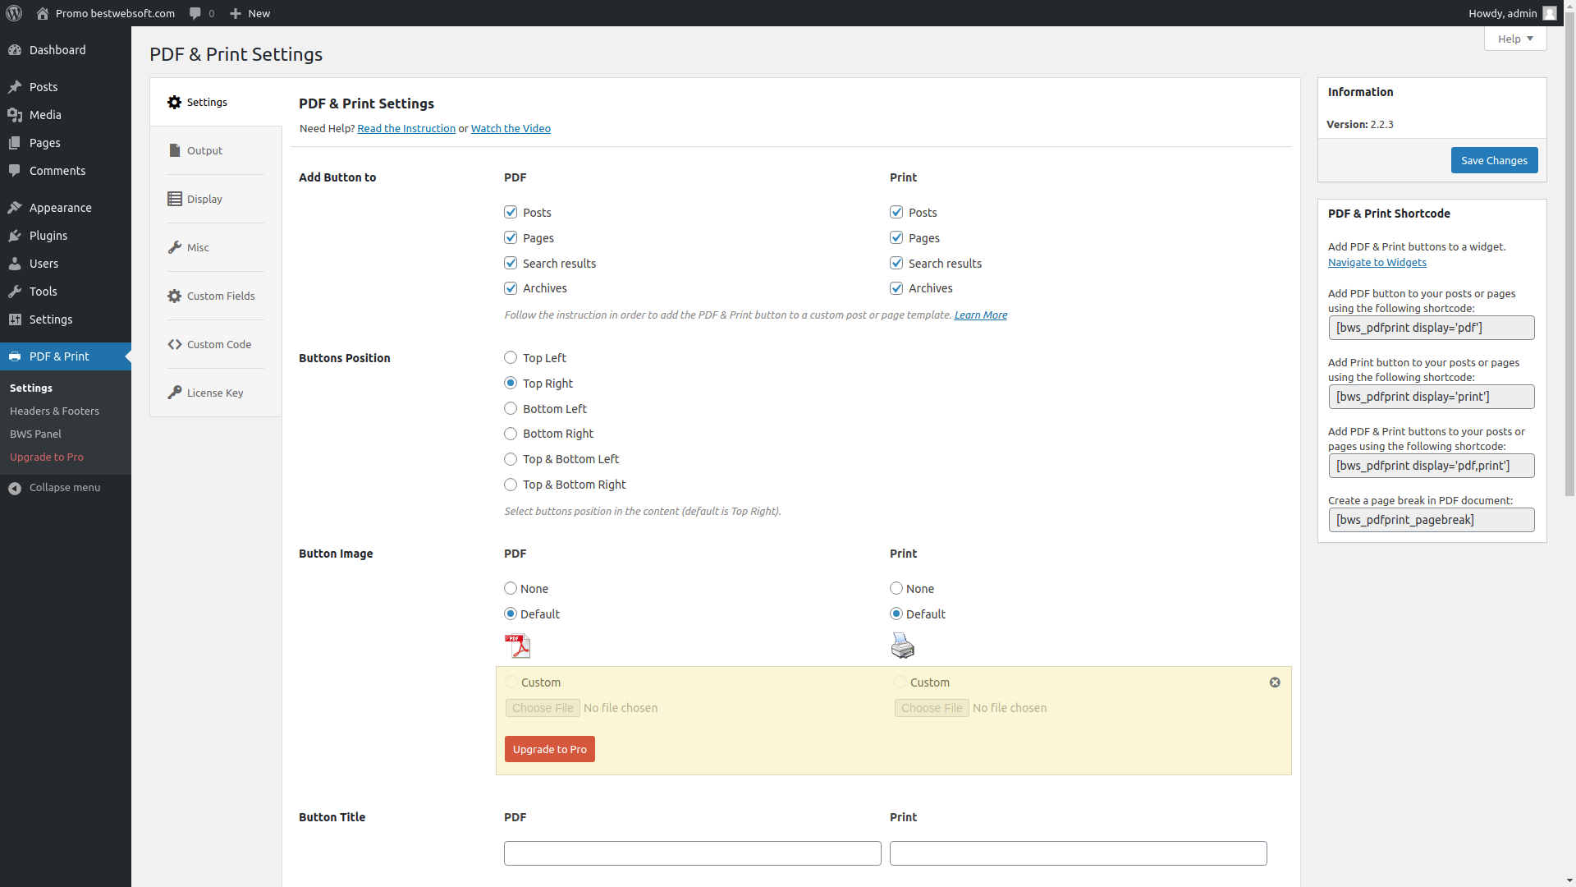1576x887 pixels.
Task: Click the Misc wrench icon
Action: (x=174, y=247)
